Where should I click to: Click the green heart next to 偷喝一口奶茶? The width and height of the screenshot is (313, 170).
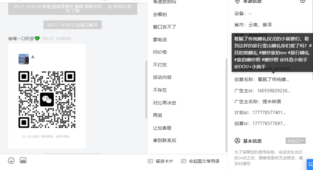click(x=37, y=39)
